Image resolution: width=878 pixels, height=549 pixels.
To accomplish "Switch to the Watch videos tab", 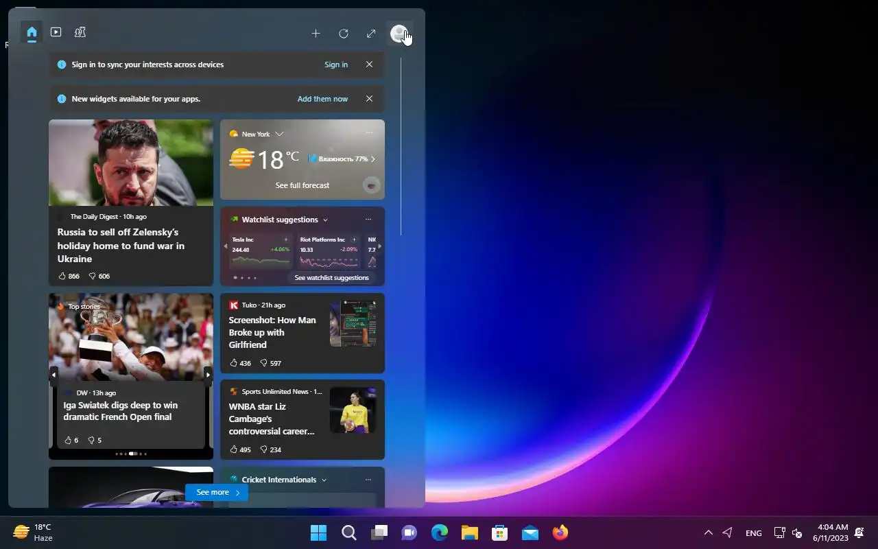I will [x=56, y=32].
